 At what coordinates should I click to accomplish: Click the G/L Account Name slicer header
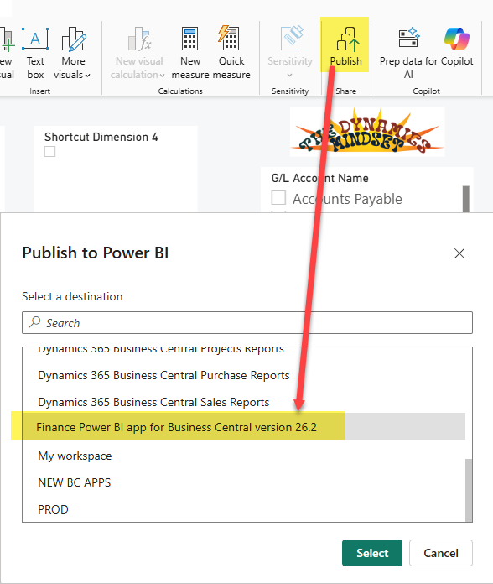pyautogui.click(x=320, y=178)
